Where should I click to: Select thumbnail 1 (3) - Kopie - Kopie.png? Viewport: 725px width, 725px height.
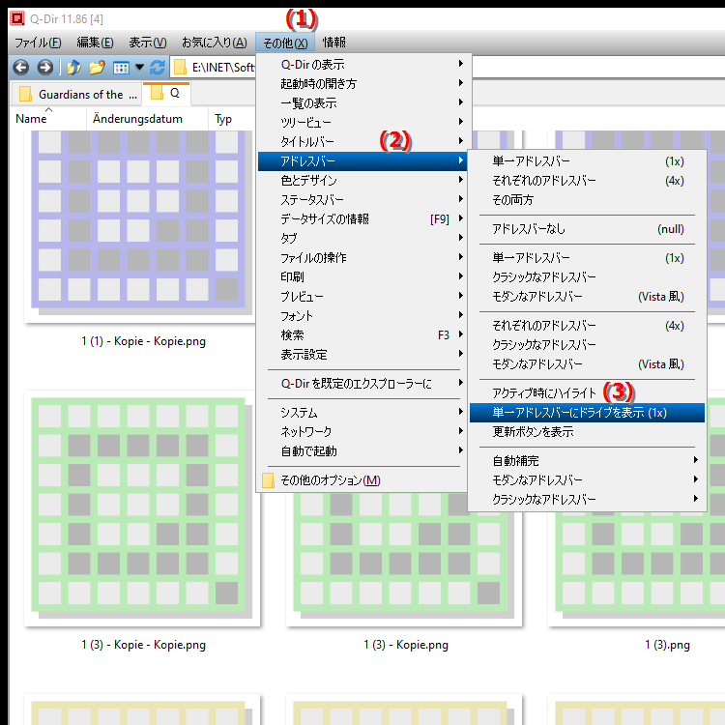pos(141,507)
